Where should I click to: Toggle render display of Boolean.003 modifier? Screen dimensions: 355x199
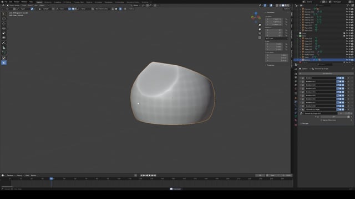[x=343, y=88]
